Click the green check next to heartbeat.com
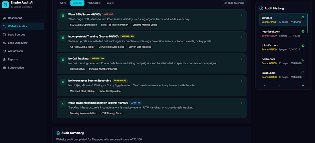 point(303,32)
